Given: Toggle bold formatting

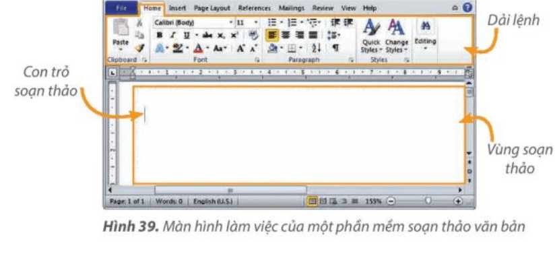Looking at the screenshot, I should pos(160,35).
